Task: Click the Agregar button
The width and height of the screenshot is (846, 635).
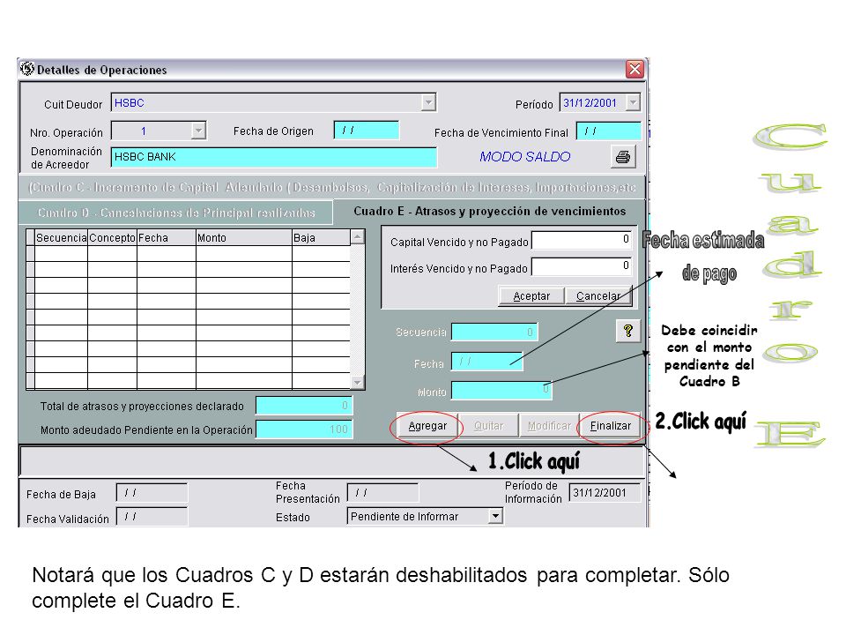Action: tap(427, 426)
